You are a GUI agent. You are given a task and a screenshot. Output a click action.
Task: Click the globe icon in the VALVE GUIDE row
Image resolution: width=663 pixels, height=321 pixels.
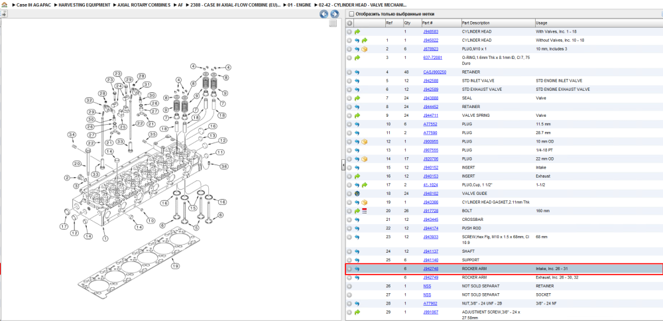tap(357, 193)
